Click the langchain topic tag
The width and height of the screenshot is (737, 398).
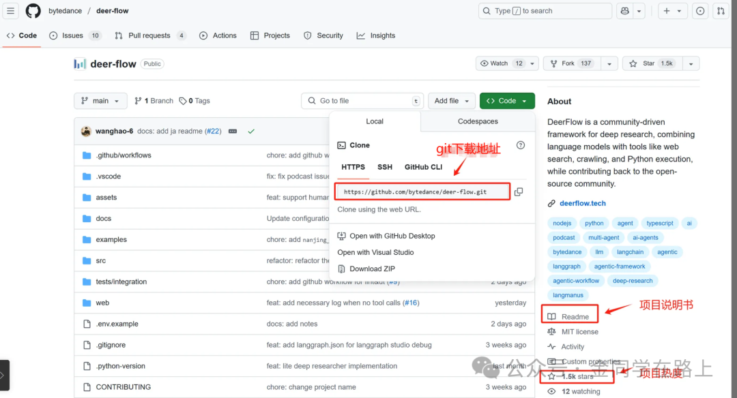(630, 252)
